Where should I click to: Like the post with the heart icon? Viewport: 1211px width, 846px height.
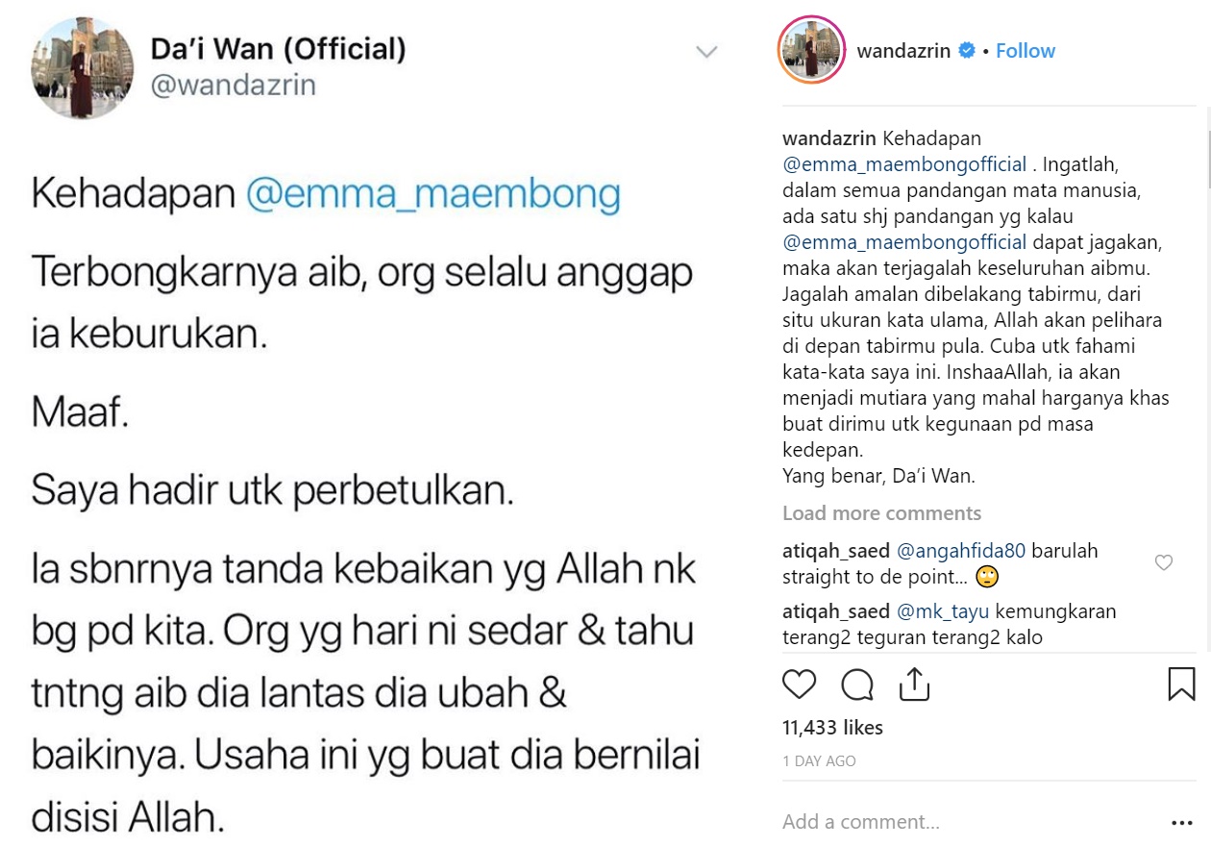coord(799,684)
